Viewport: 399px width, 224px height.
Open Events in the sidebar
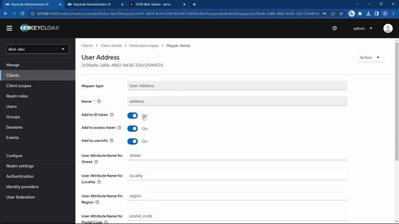[x=37, y=138]
